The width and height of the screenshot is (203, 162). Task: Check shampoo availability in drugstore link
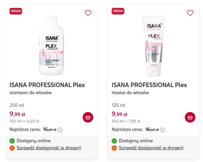(x=49, y=148)
